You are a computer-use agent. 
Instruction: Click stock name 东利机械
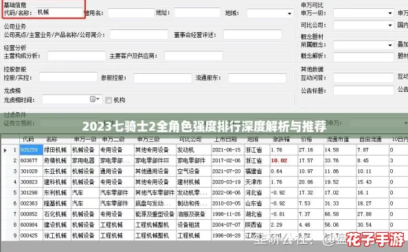click(x=55, y=193)
